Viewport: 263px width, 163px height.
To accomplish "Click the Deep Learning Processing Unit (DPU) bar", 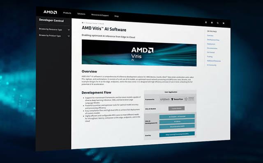I will 177,134.
